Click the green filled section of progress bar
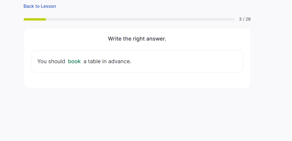The height and width of the screenshot is (141, 292). coord(35,19)
